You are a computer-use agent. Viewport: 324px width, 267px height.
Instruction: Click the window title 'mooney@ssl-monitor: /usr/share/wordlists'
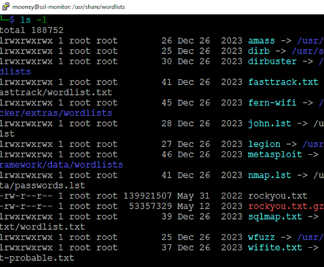point(68,7)
